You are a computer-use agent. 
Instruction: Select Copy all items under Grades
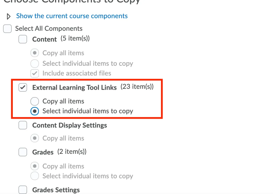(x=35, y=166)
